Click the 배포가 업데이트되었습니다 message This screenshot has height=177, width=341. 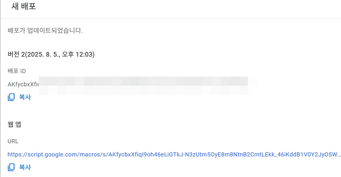click(x=45, y=31)
